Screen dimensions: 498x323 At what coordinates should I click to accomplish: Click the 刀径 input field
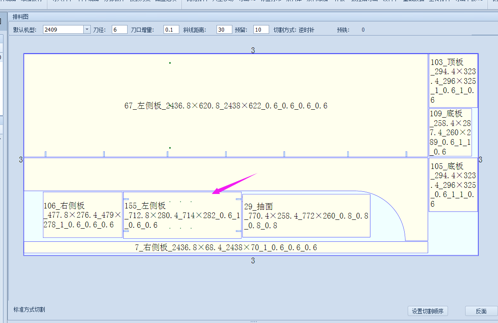[x=119, y=29]
